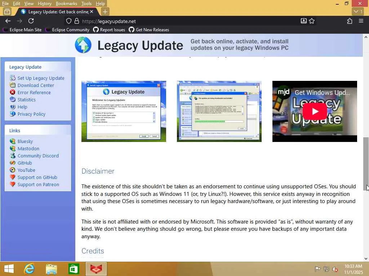369x276 pixels.
Task: Click the scrollbar up arrow
Action: point(366,37)
